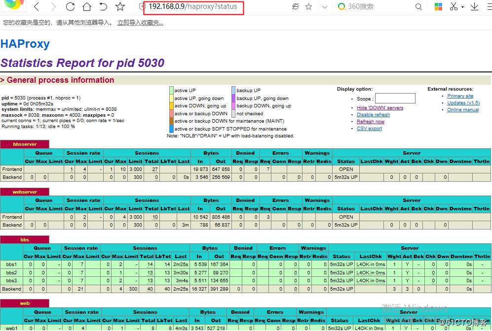Image resolution: width=492 pixels, height=331 pixels.
Task: Click the 360 search engine logo
Action: (341, 6)
